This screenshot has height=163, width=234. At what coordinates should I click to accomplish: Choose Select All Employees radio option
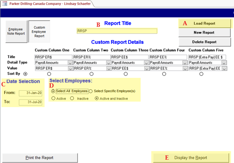point(53,91)
